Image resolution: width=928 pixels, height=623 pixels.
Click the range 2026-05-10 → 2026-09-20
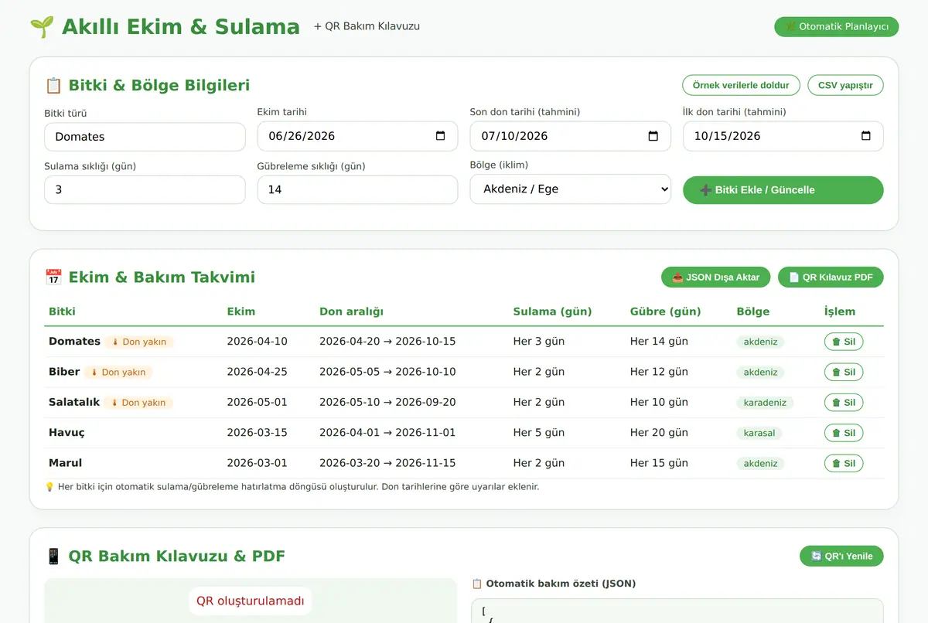tap(387, 402)
